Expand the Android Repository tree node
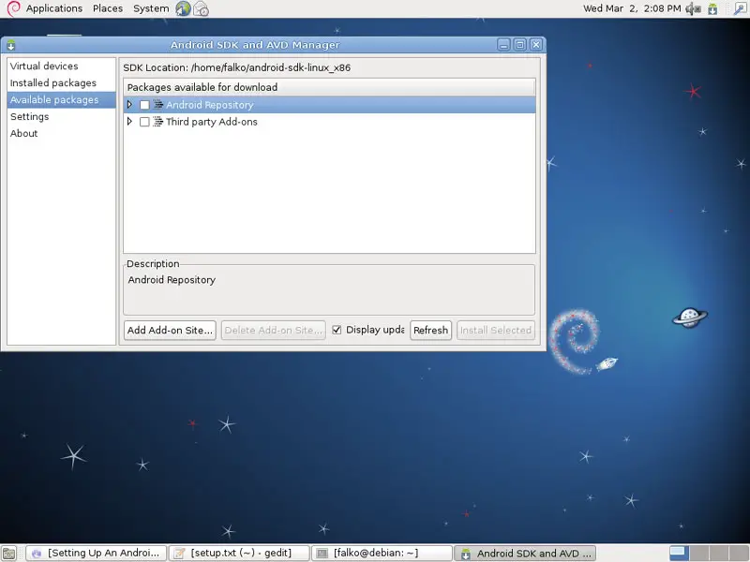 (x=129, y=104)
